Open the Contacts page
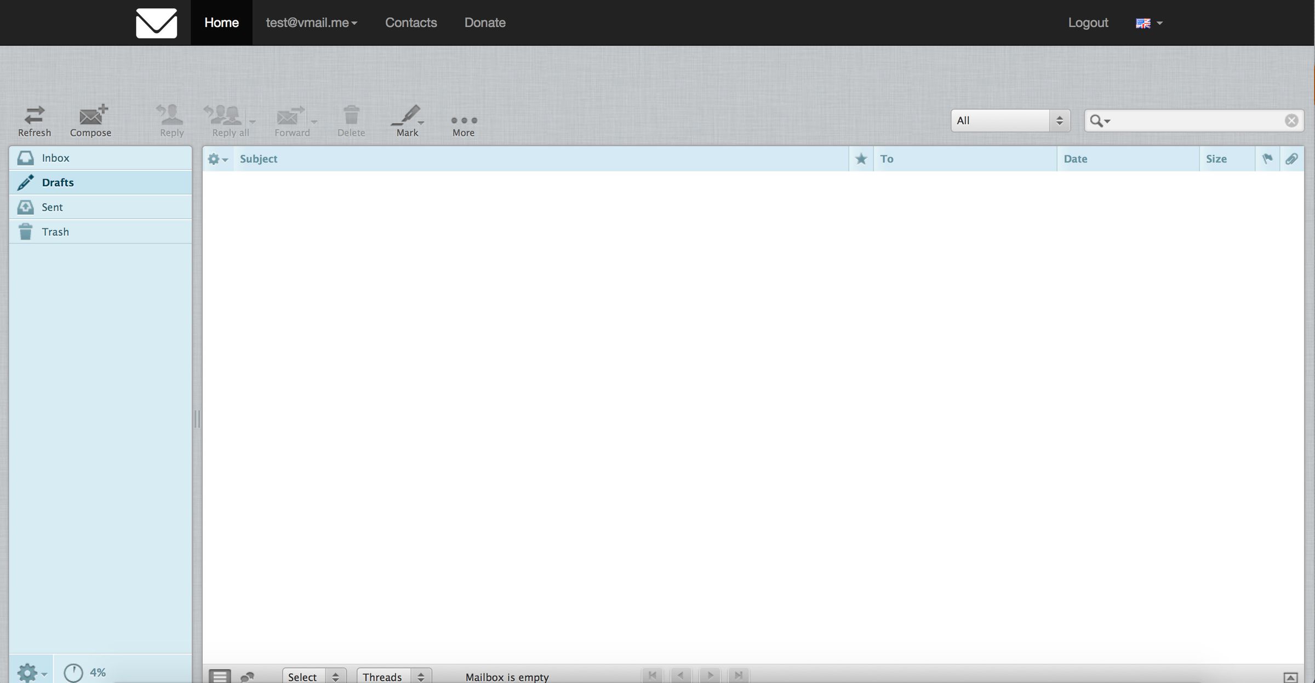The width and height of the screenshot is (1315, 683). (x=410, y=22)
